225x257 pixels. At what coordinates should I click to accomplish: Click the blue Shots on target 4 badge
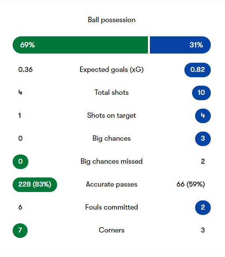coord(203,116)
